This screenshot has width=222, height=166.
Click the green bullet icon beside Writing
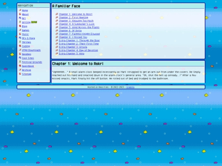tap(20, 22)
